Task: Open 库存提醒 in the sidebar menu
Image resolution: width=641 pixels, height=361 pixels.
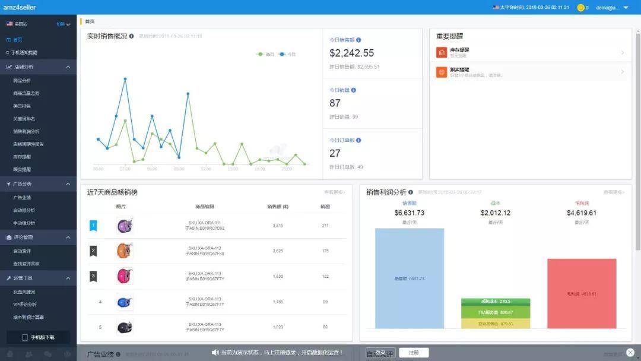Action: tap(22, 157)
